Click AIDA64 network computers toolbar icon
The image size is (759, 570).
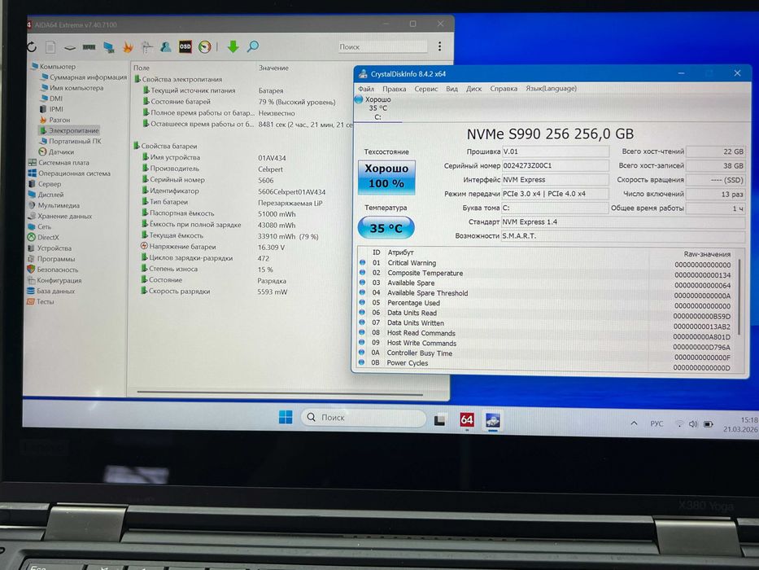(109, 47)
